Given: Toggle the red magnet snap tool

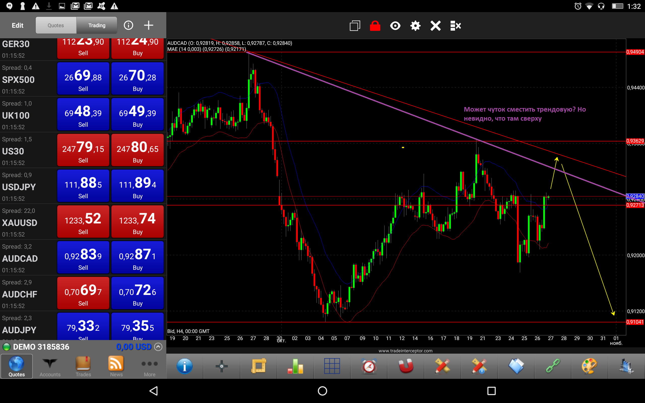Looking at the screenshot, I should click(406, 366).
